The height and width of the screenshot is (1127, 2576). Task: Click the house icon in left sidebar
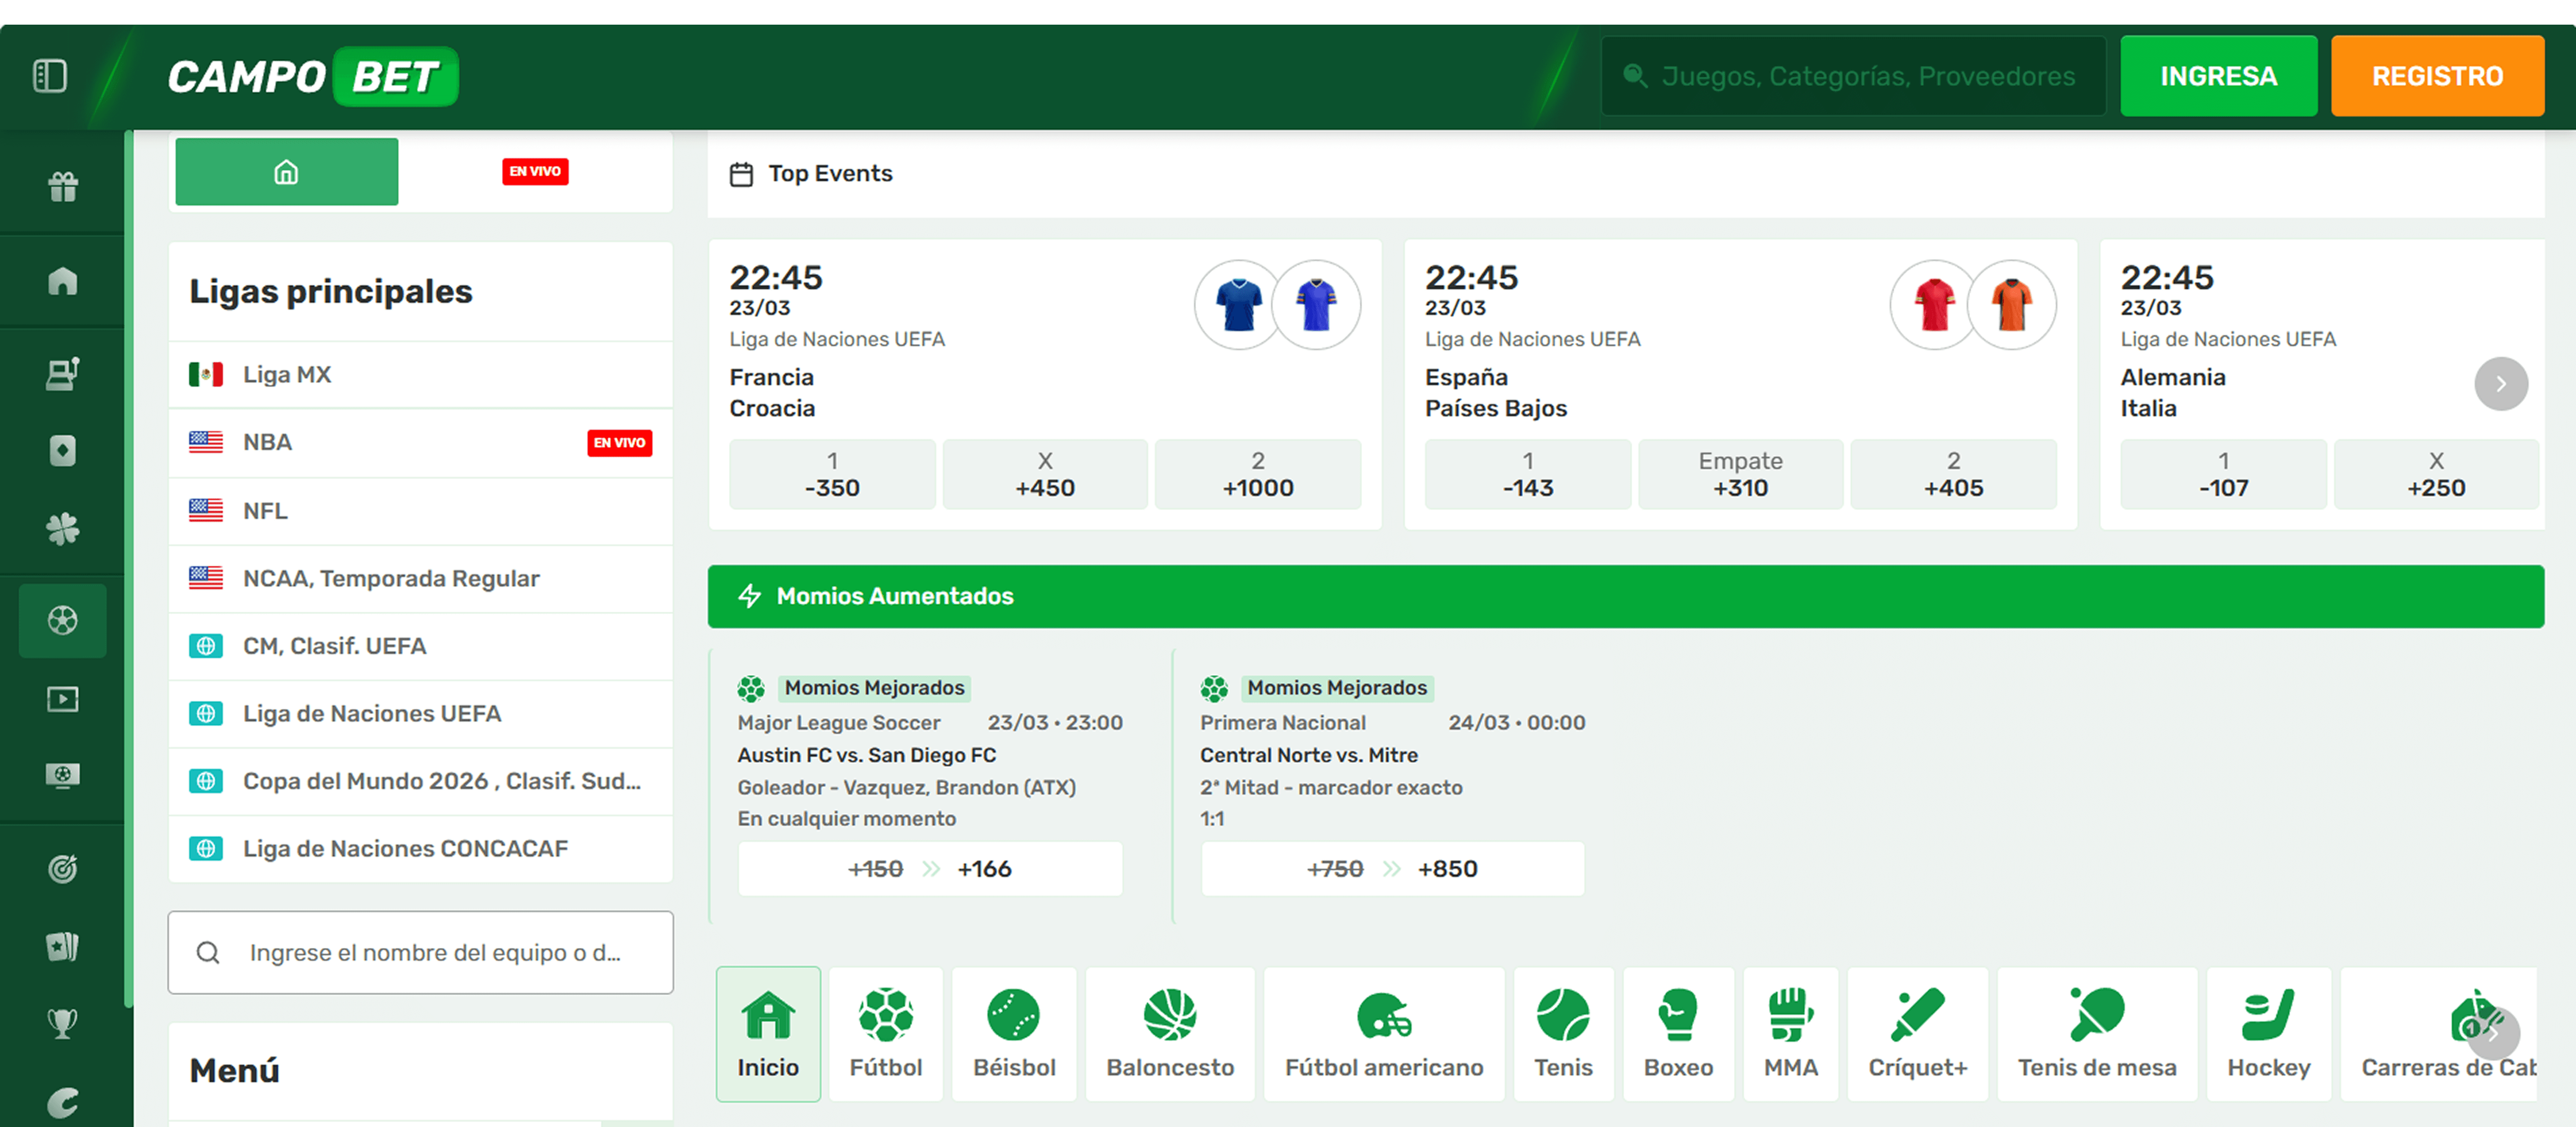63,281
